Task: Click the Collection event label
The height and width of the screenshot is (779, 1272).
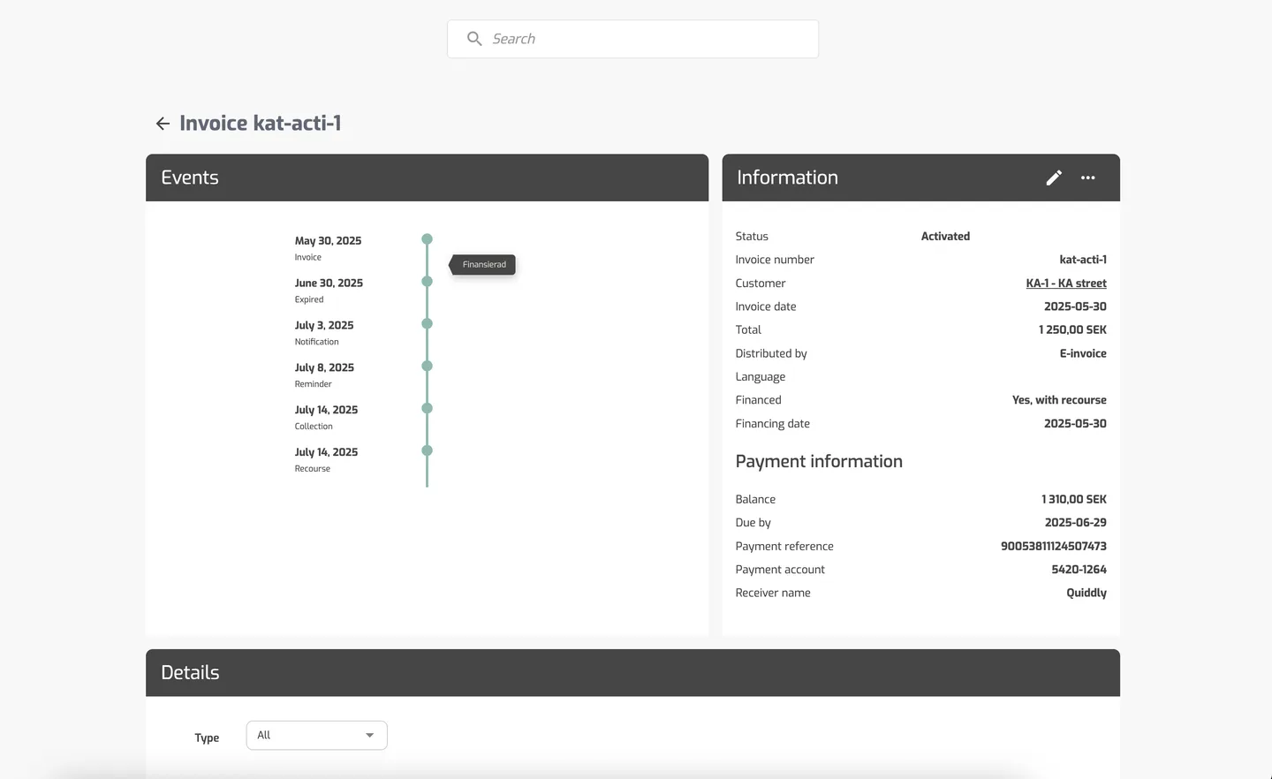Action: pos(314,427)
